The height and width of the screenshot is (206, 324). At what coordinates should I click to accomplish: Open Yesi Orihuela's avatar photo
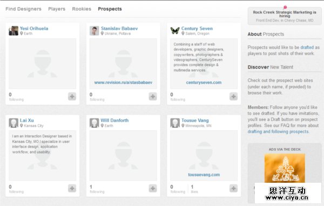coord(13,31)
